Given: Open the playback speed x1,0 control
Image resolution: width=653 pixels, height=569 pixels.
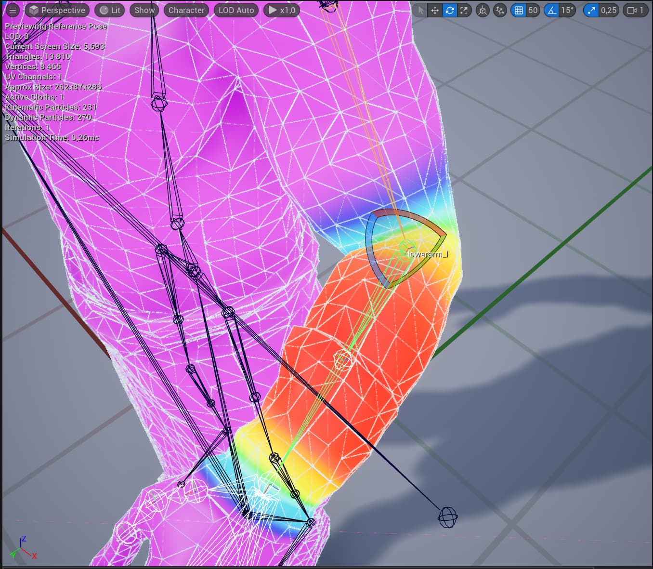Looking at the screenshot, I should [282, 10].
